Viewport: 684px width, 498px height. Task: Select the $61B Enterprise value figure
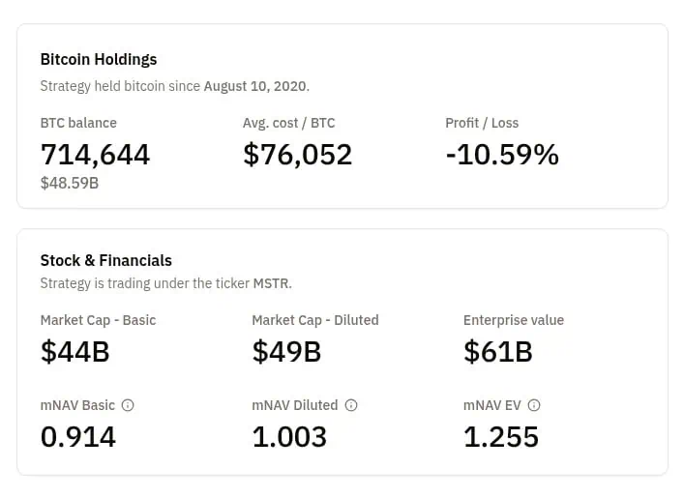click(497, 352)
